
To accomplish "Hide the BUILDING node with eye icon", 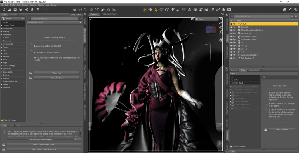I will pyautogui.click(x=231, y=27).
